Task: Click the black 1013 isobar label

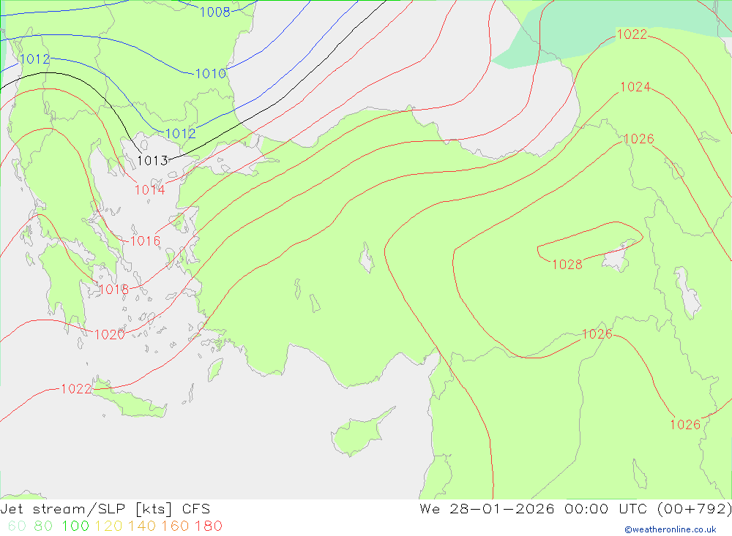Action: click(x=152, y=160)
